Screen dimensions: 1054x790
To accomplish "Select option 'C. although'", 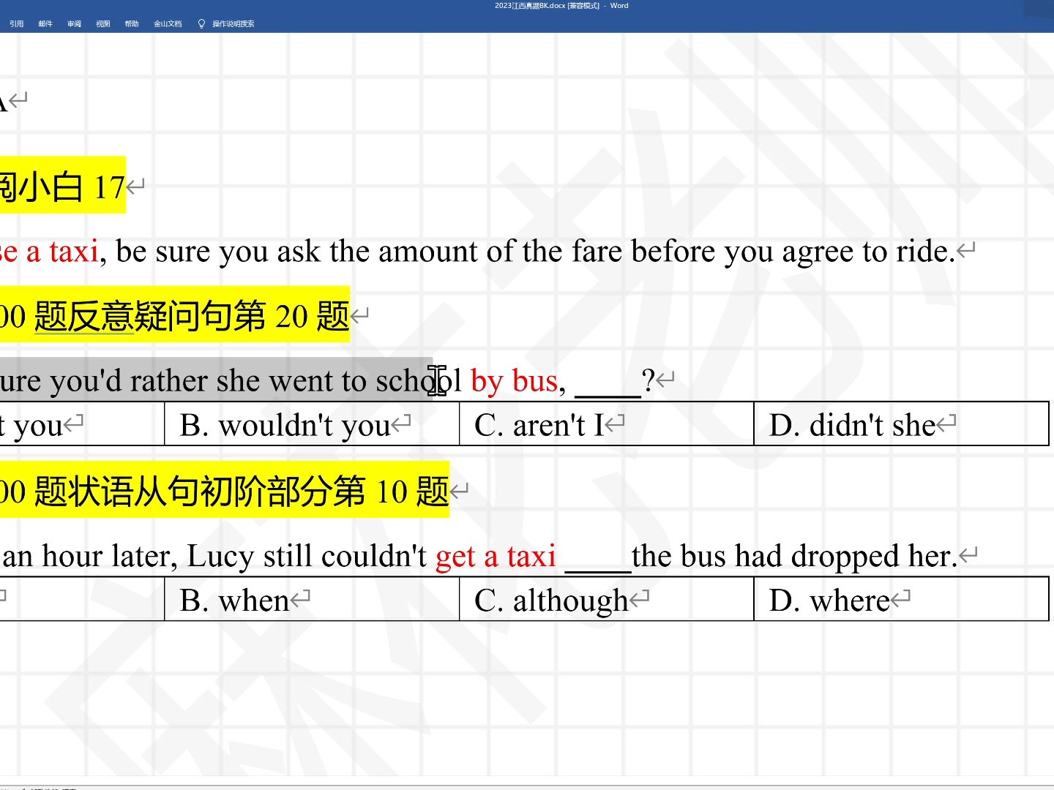I will coord(552,601).
